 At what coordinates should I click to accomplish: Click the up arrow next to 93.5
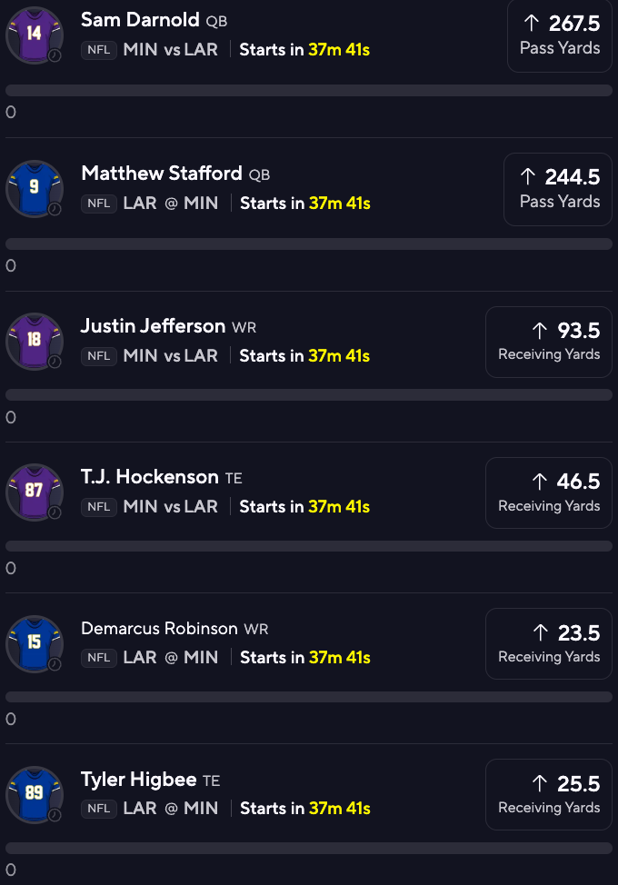pos(540,331)
